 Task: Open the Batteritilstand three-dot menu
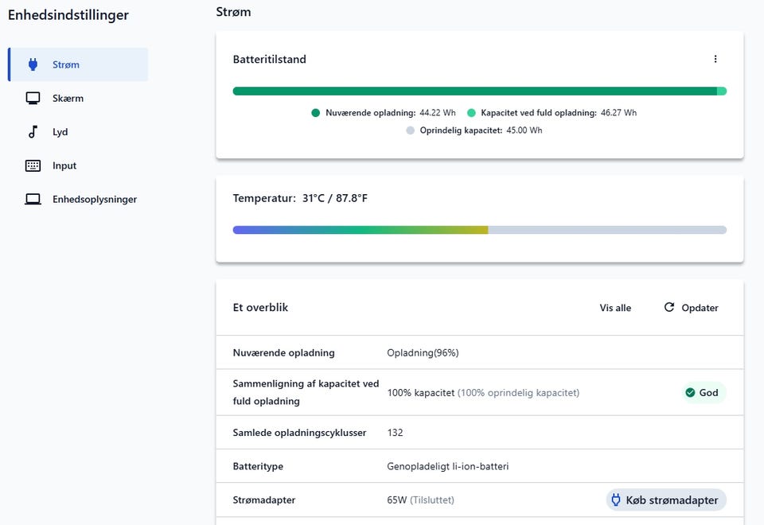(715, 59)
